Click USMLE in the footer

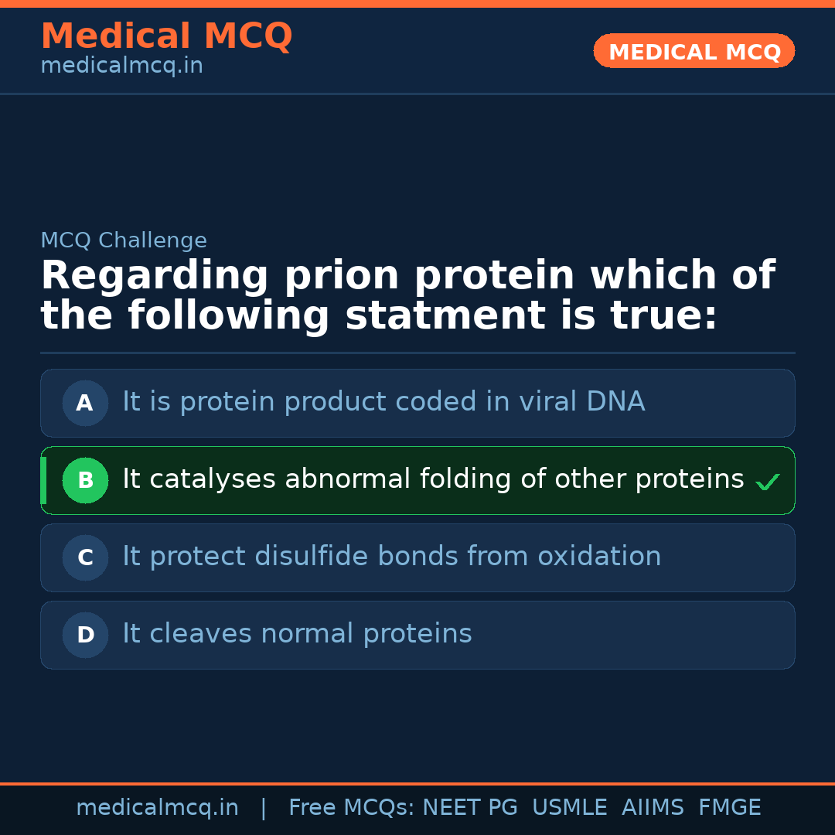(x=569, y=808)
